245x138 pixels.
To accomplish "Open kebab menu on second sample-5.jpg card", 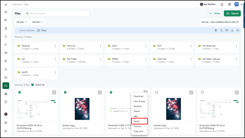I will (191, 92).
